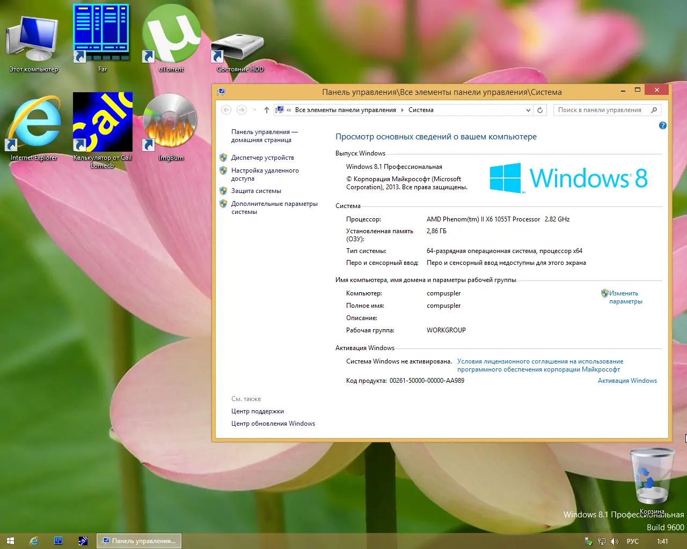The image size is (687, 549).
Task: Go forward using the forward arrow
Action: pyautogui.click(x=242, y=110)
